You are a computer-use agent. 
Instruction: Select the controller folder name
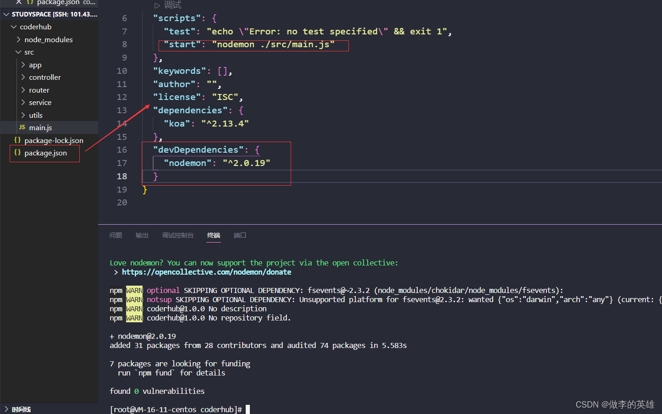pos(45,77)
